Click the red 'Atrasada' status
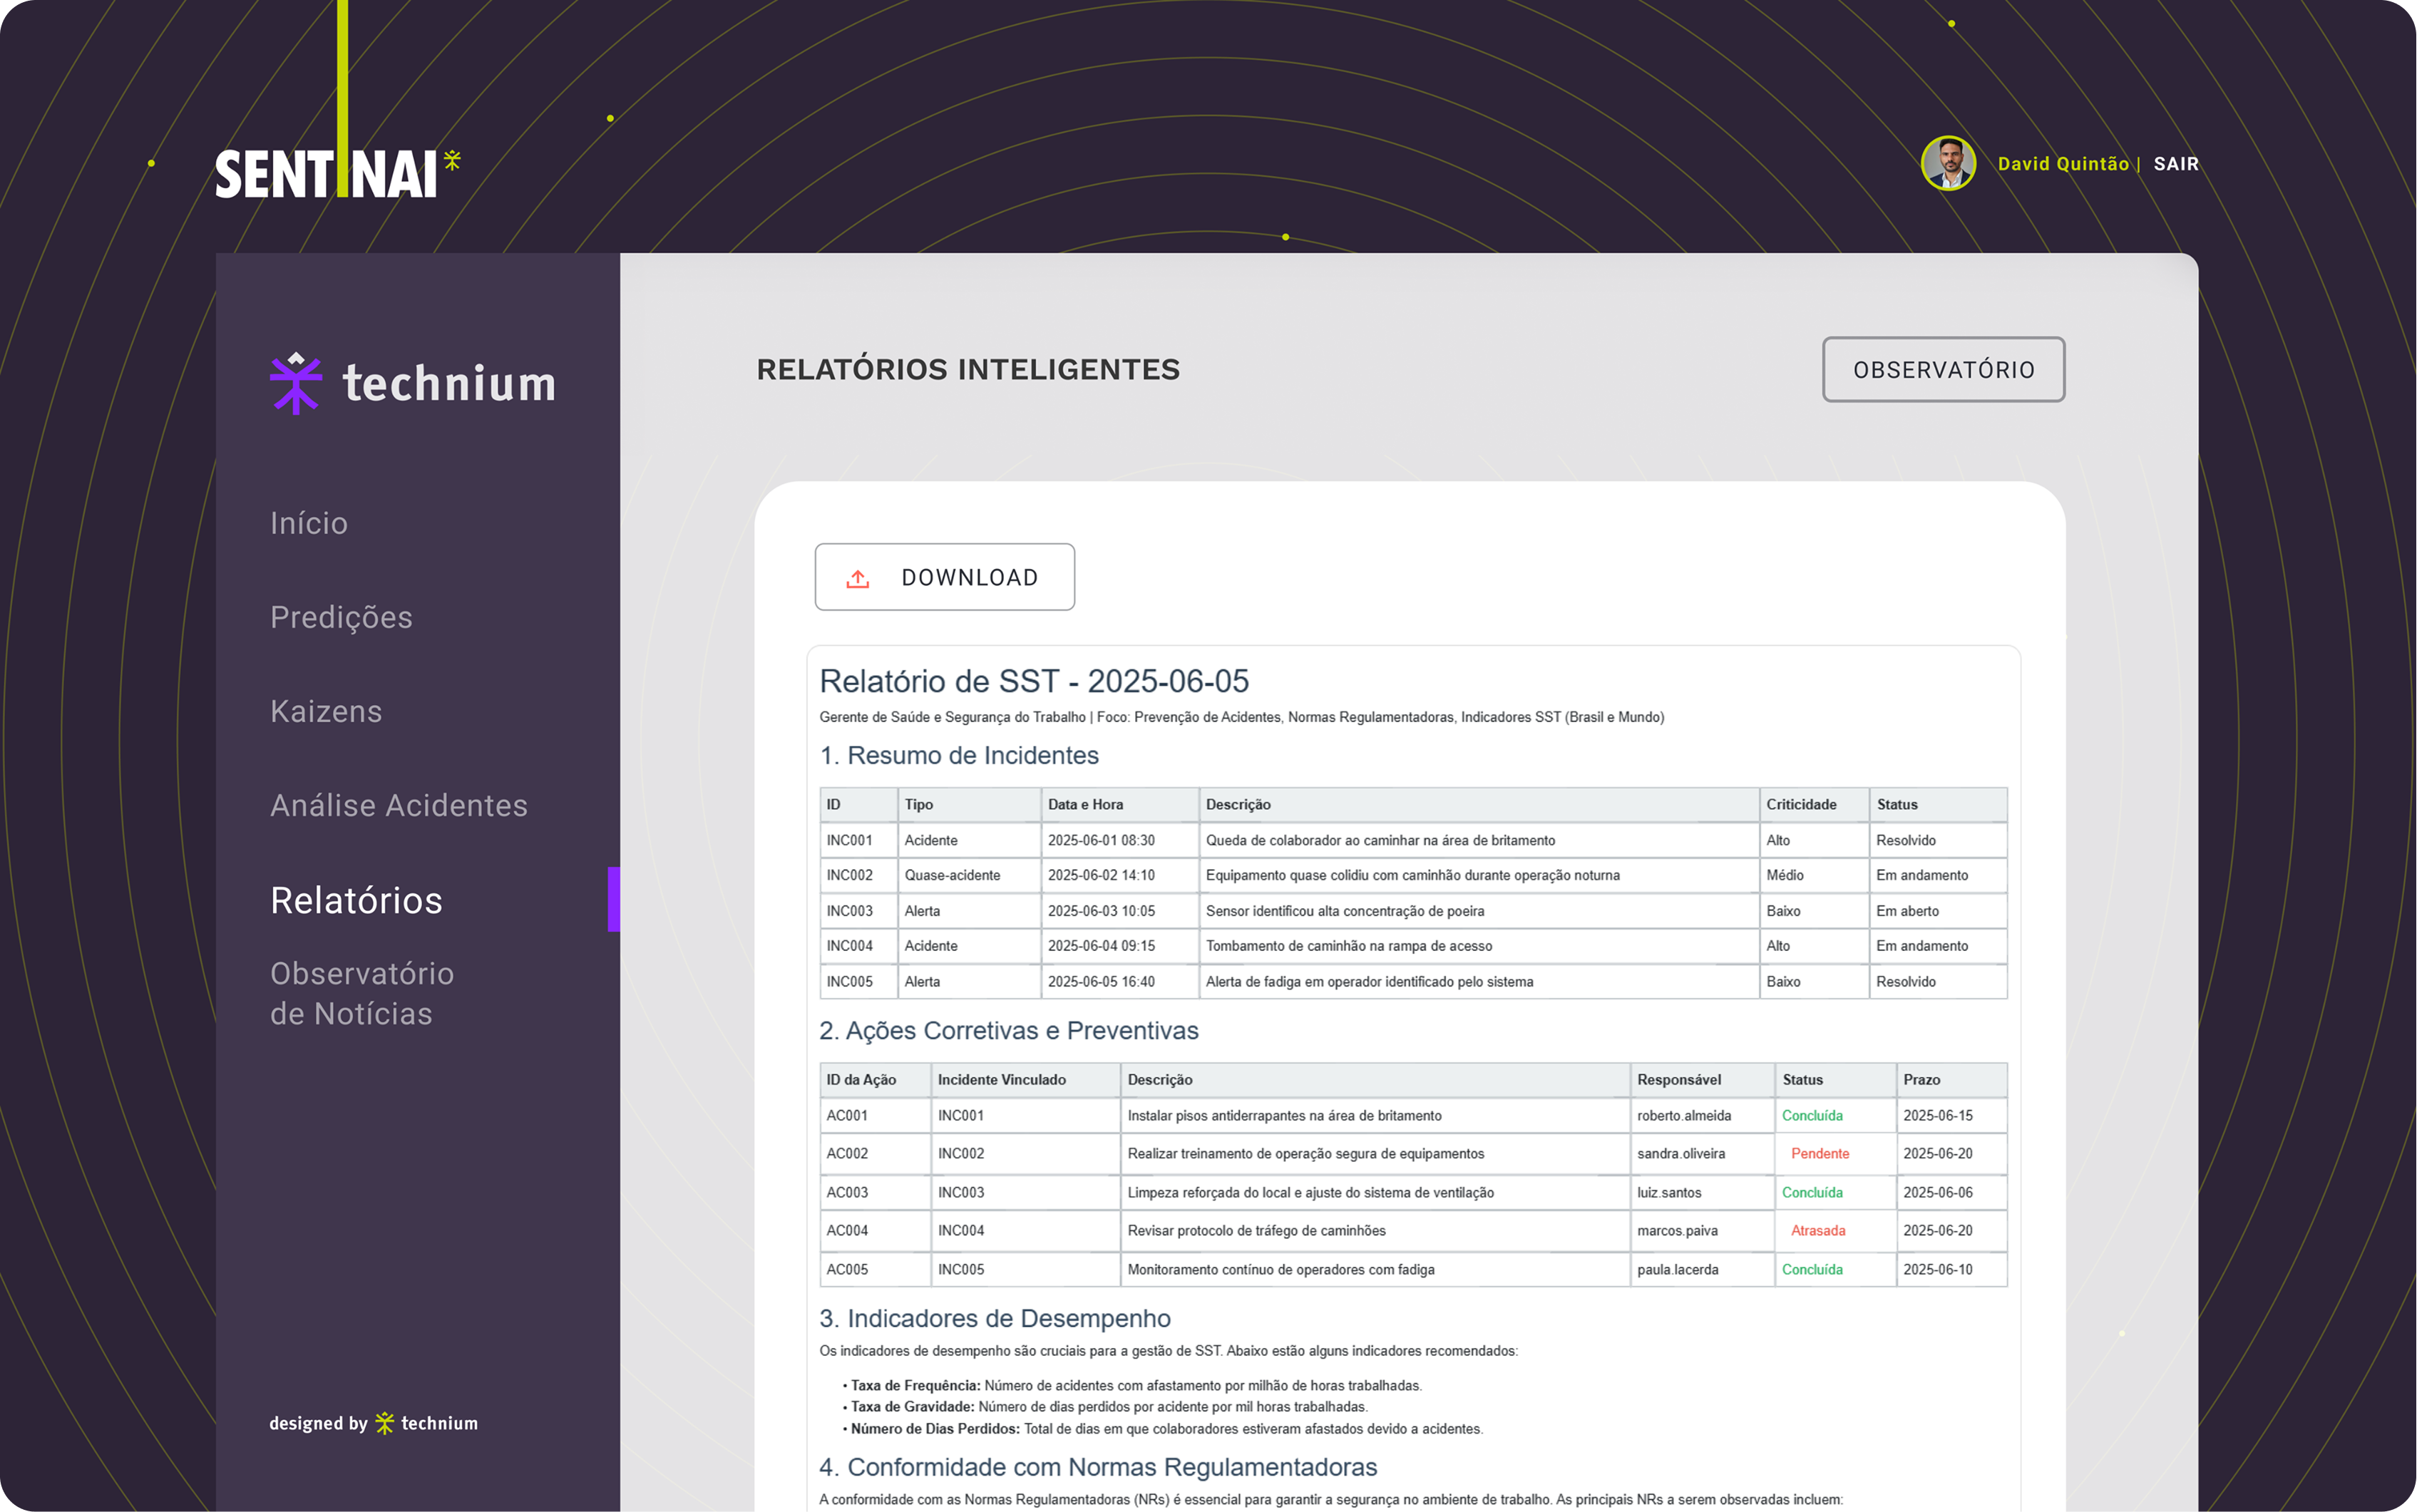The width and height of the screenshot is (2417, 1512). (1818, 1231)
